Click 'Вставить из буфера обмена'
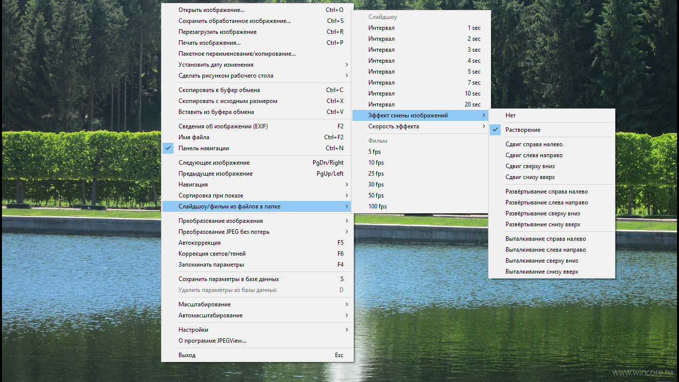The height and width of the screenshot is (382, 679). pos(257,112)
